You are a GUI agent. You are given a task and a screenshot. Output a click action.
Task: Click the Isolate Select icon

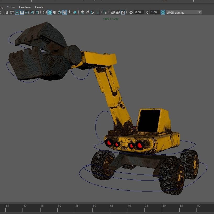105,12
